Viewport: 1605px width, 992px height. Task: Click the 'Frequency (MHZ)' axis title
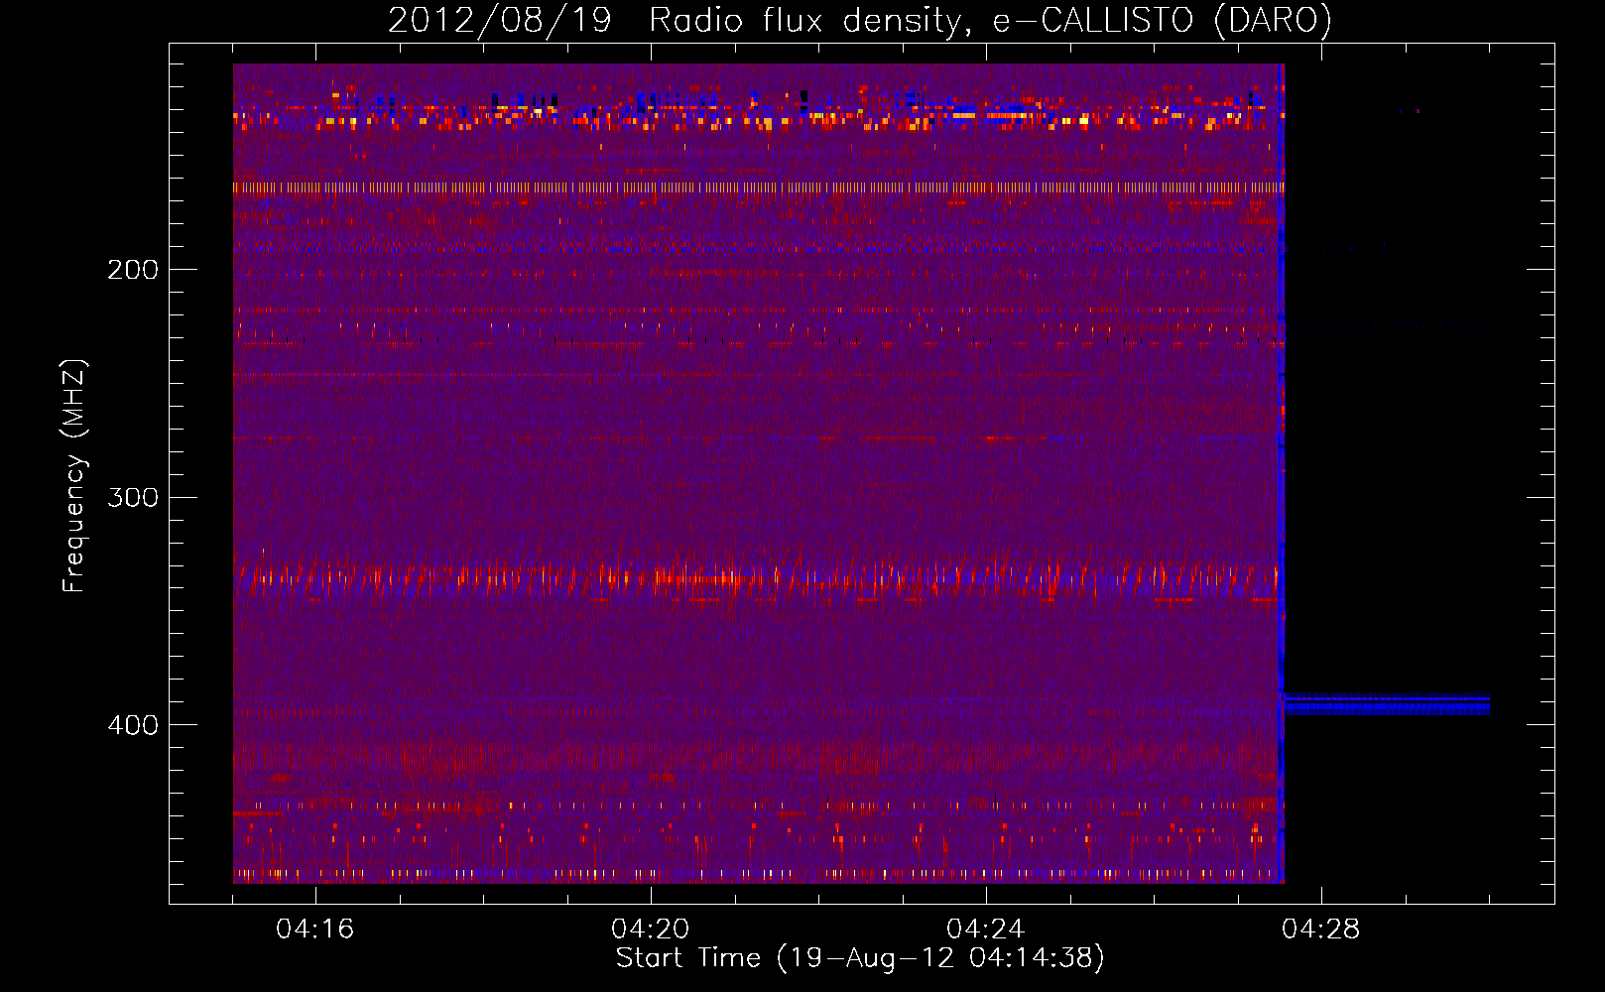click(x=74, y=476)
